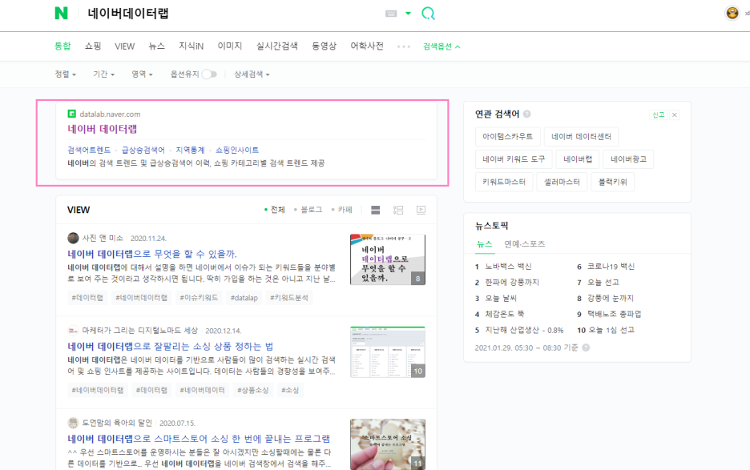The image size is (750, 470).
Task: Click the #키워드분석 hashtag
Action: click(x=289, y=297)
